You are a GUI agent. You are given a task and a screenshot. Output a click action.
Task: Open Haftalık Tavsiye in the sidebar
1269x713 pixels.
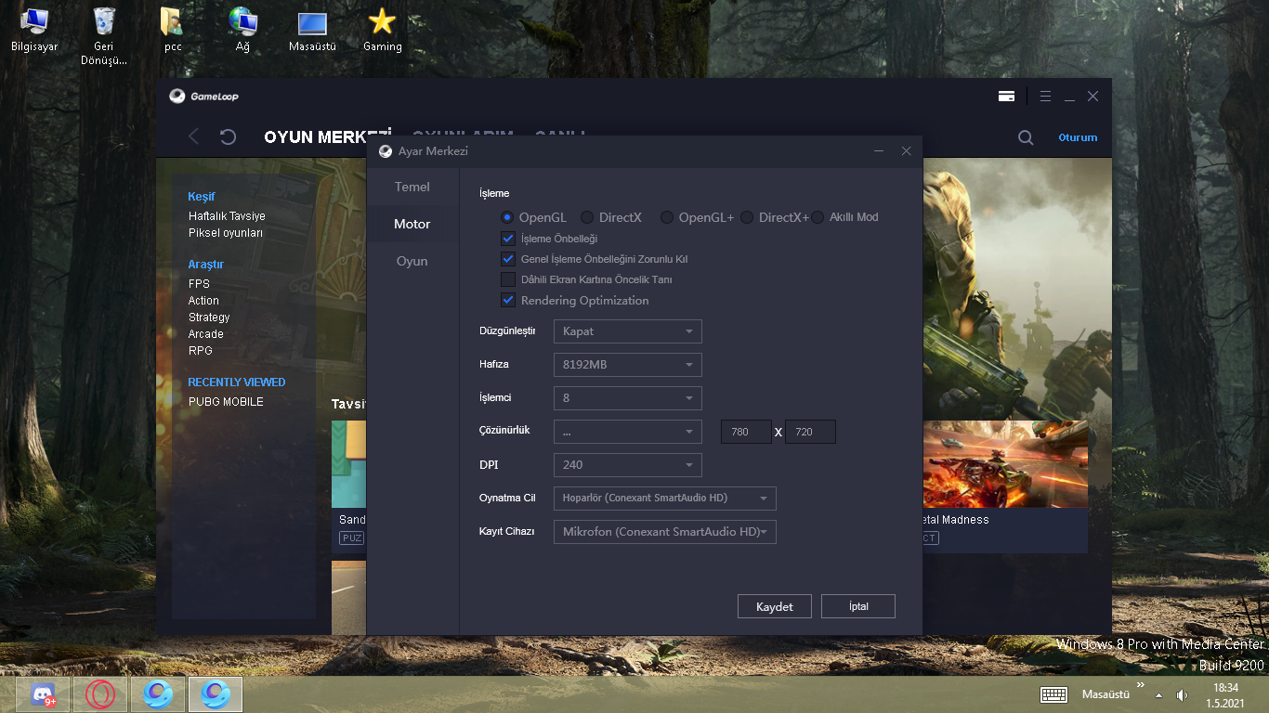[x=227, y=216]
